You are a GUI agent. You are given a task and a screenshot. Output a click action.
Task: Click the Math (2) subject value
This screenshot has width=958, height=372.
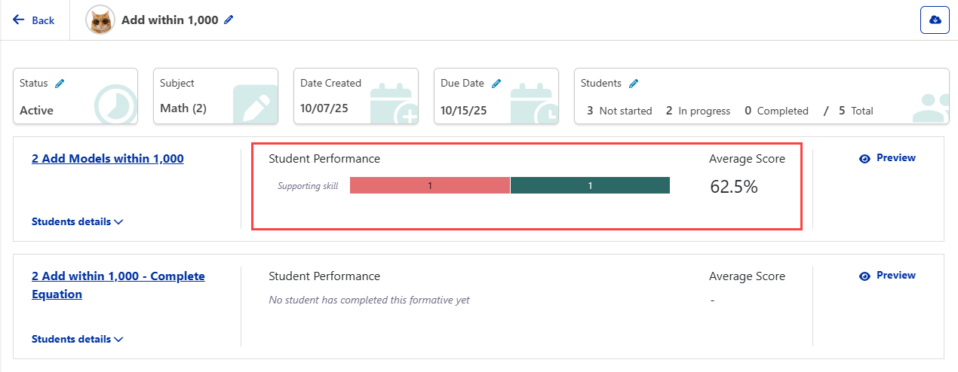pyautogui.click(x=183, y=108)
